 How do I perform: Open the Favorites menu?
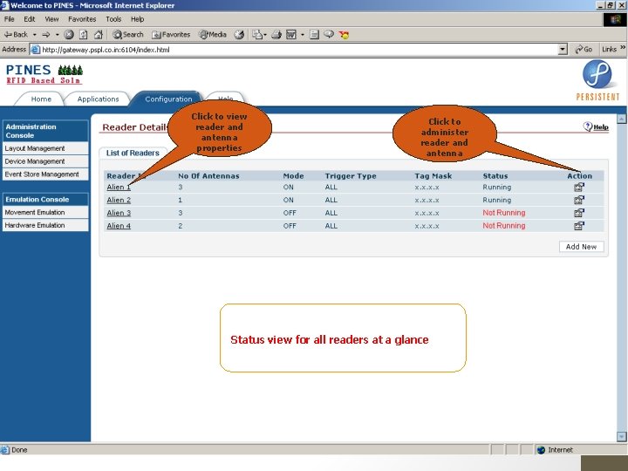[82, 19]
